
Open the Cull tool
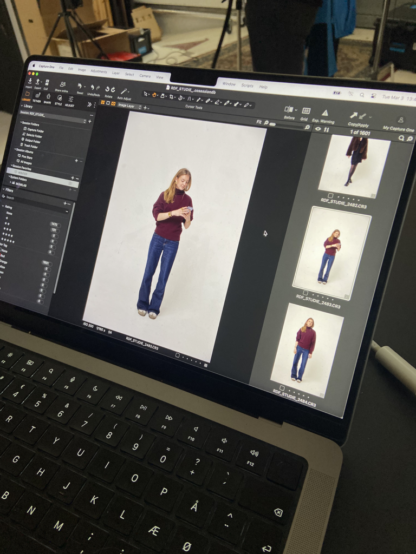pyautogui.click(x=47, y=83)
